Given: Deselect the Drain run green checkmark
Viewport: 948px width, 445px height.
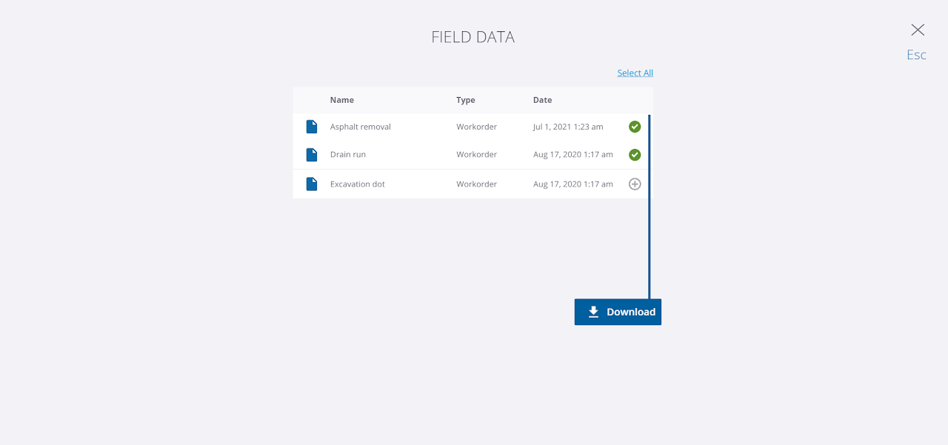Looking at the screenshot, I should coord(635,155).
